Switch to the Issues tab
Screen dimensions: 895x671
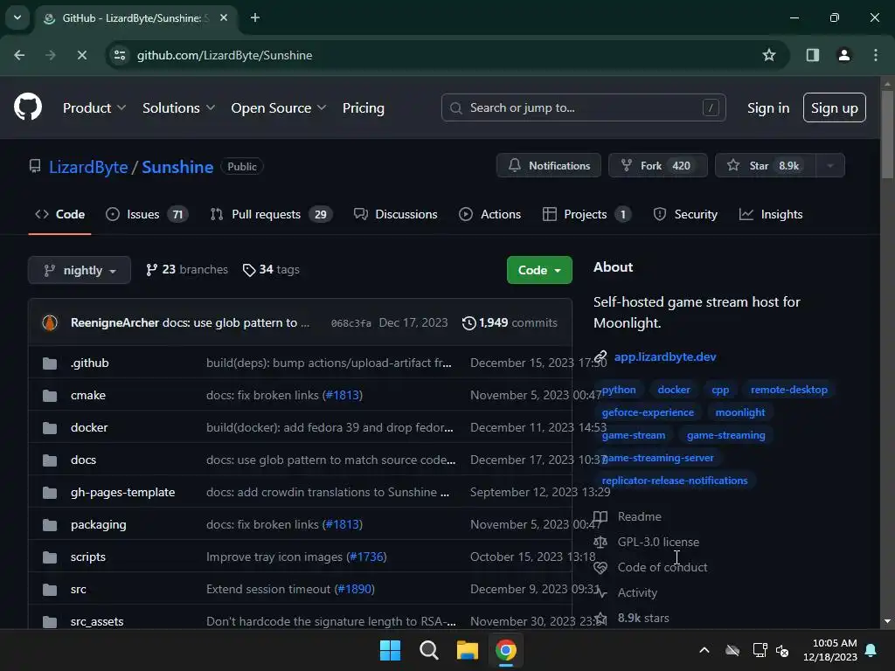147,215
